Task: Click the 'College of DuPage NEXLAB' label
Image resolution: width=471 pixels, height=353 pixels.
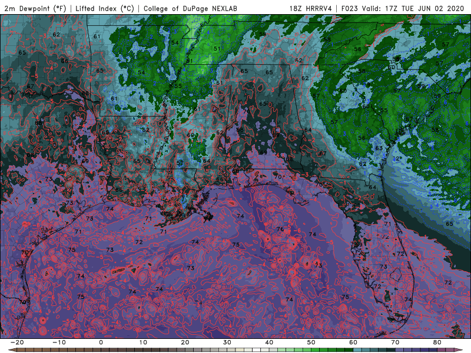Action: click(x=190, y=9)
